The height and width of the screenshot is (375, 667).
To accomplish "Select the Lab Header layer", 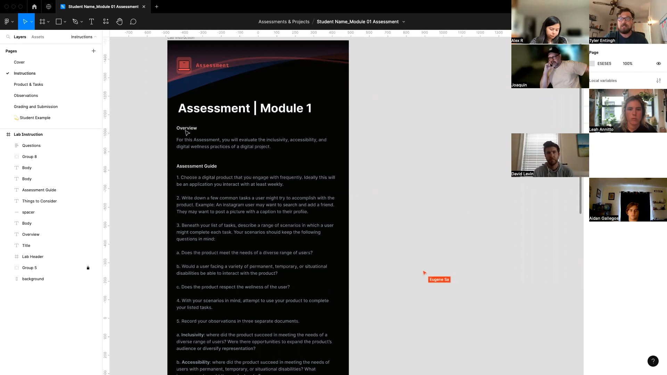I will (33, 257).
